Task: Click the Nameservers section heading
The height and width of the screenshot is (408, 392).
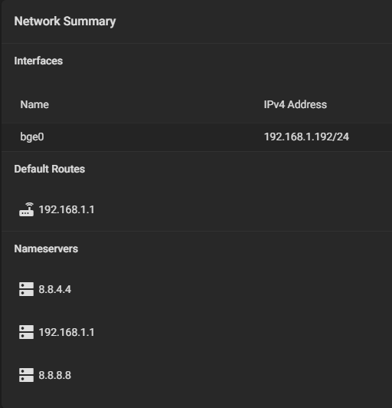Action: [46, 248]
